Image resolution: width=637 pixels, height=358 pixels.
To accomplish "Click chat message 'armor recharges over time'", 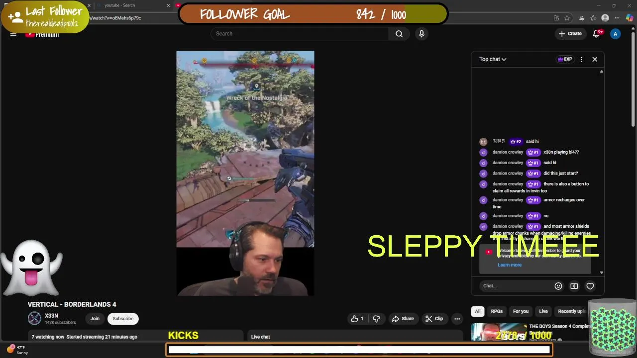I will (539, 203).
